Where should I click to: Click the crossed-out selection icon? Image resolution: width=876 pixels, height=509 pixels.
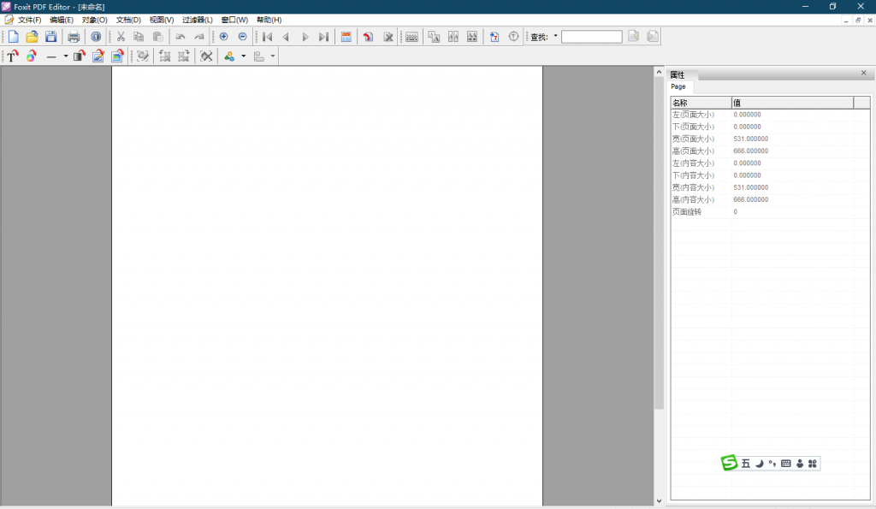pos(206,56)
